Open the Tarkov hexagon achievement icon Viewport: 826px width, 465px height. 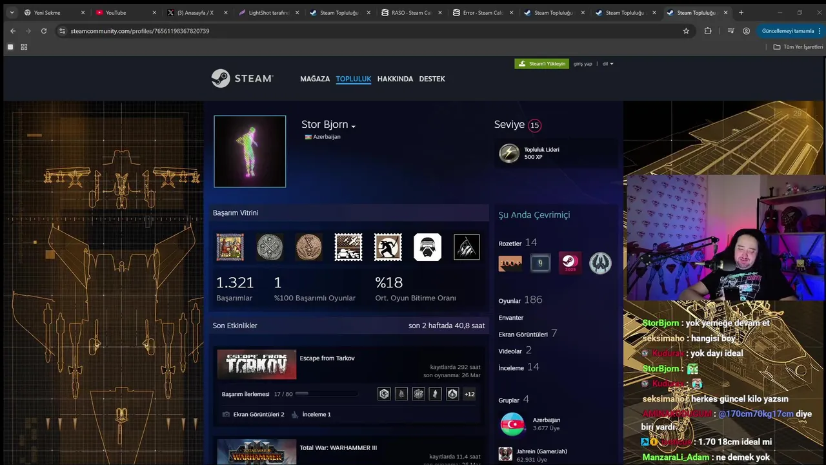452,393
